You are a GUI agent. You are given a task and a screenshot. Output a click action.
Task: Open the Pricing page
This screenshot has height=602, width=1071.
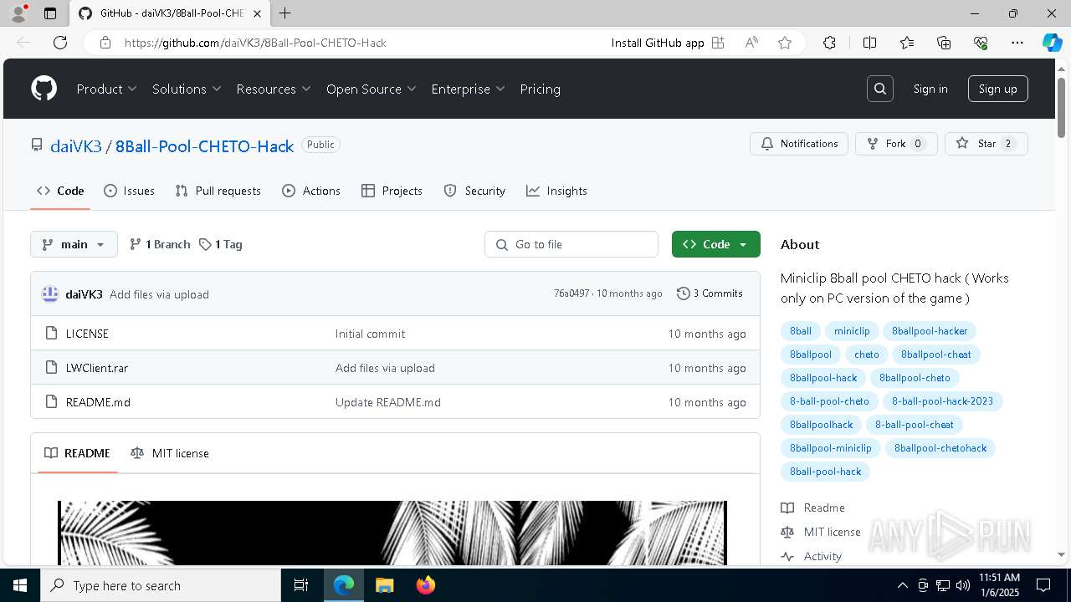pos(540,89)
